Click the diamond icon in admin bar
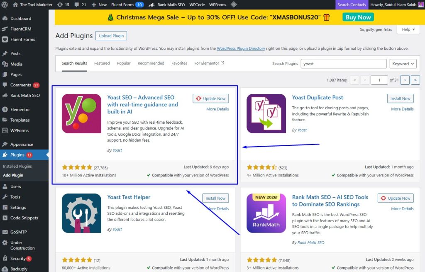Image resolution: width=425 pixels, height=272 pixels. [x=234, y=5]
